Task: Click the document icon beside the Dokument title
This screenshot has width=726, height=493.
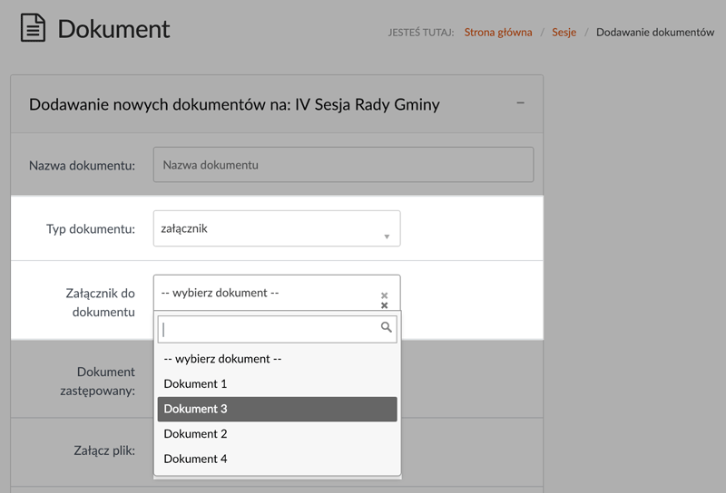Action: (x=33, y=28)
